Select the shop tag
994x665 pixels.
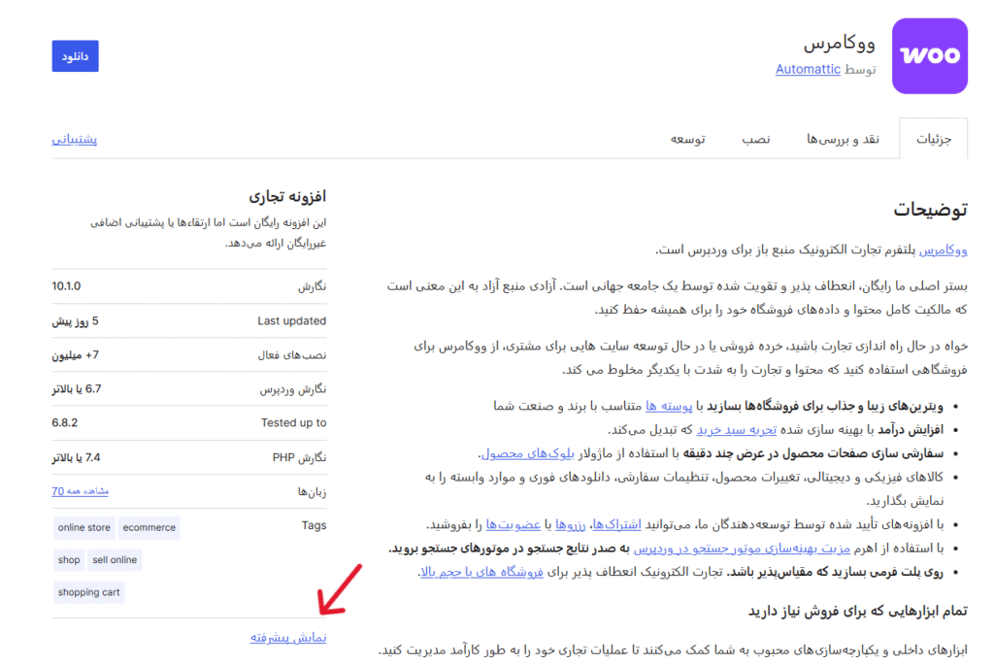pos(69,560)
